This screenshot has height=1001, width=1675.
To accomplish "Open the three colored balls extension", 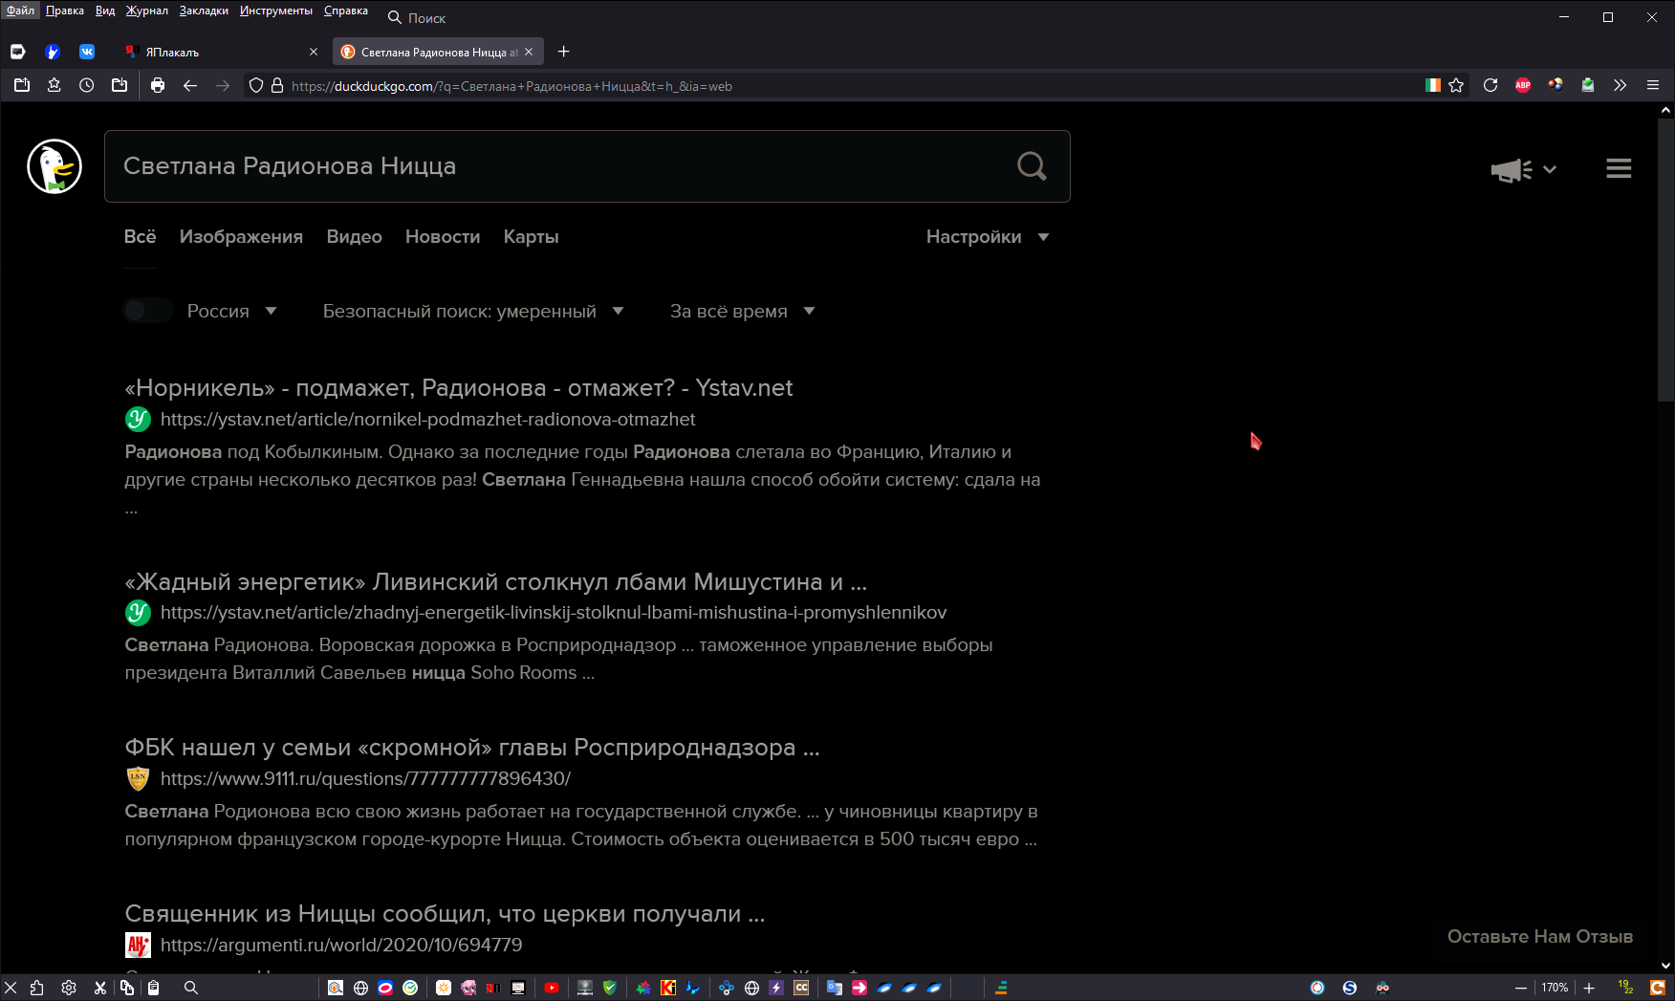I will [1555, 85].
